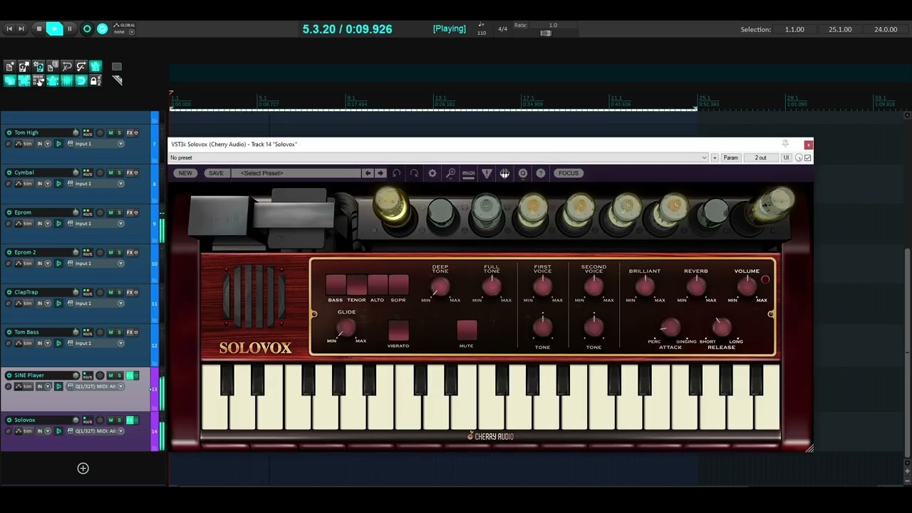Screen dimensions: 912x513
Task: Click the record button in transport
Action: coord(87,28)
